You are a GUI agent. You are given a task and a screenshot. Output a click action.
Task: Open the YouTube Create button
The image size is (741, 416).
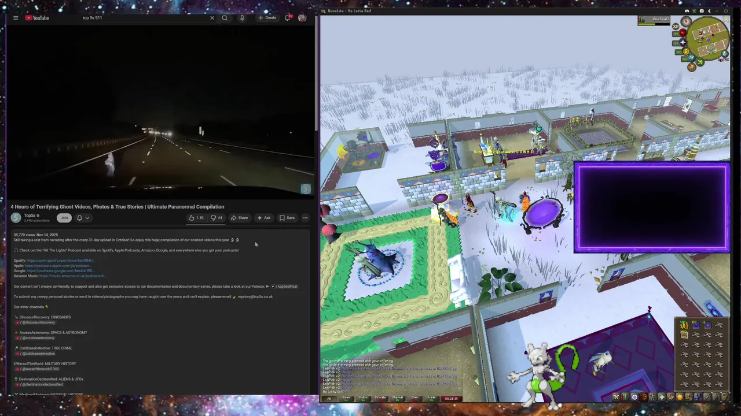267,18
